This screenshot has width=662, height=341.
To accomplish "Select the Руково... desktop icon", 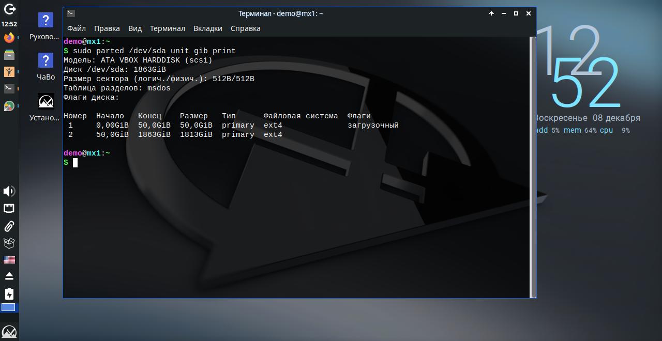I will pyautogui.click(x=46, y=27).
